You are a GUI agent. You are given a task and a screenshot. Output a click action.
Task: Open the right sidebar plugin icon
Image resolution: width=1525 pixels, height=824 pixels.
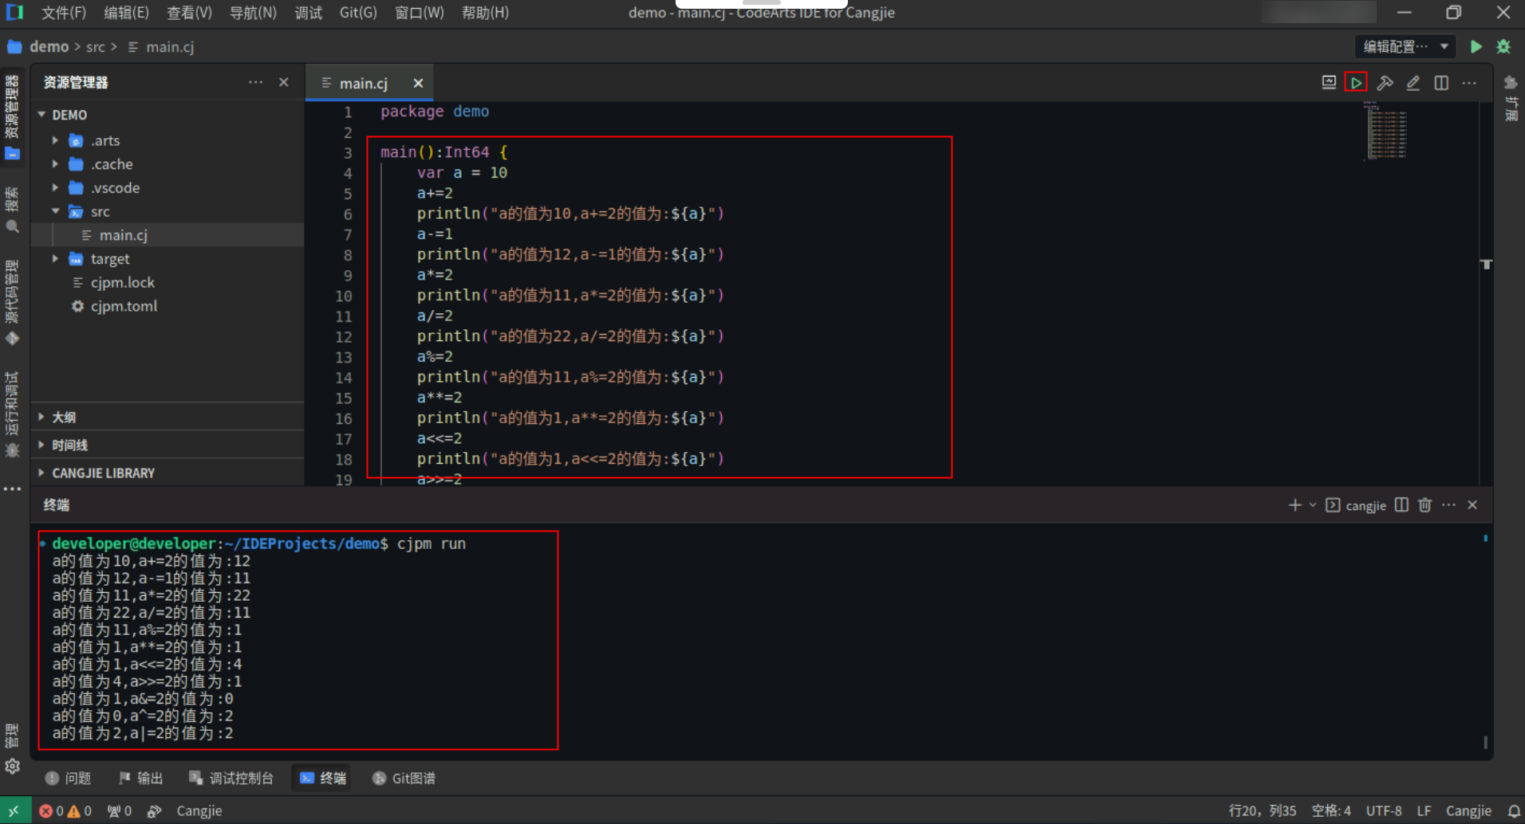(x=1511, y=83)
